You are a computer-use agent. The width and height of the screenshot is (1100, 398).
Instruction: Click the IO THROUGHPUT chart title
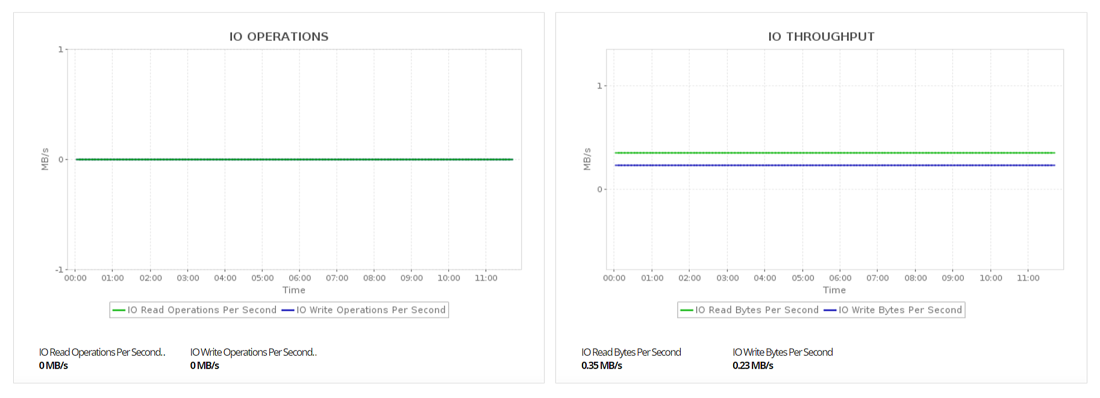tap(821, 37)
